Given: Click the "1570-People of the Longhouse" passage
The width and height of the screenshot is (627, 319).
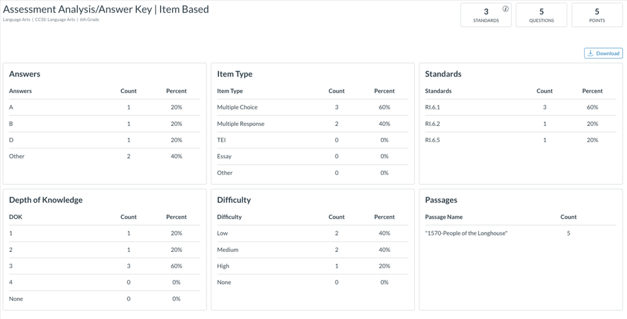Looking at the screenshot, I should pos(466,233).
